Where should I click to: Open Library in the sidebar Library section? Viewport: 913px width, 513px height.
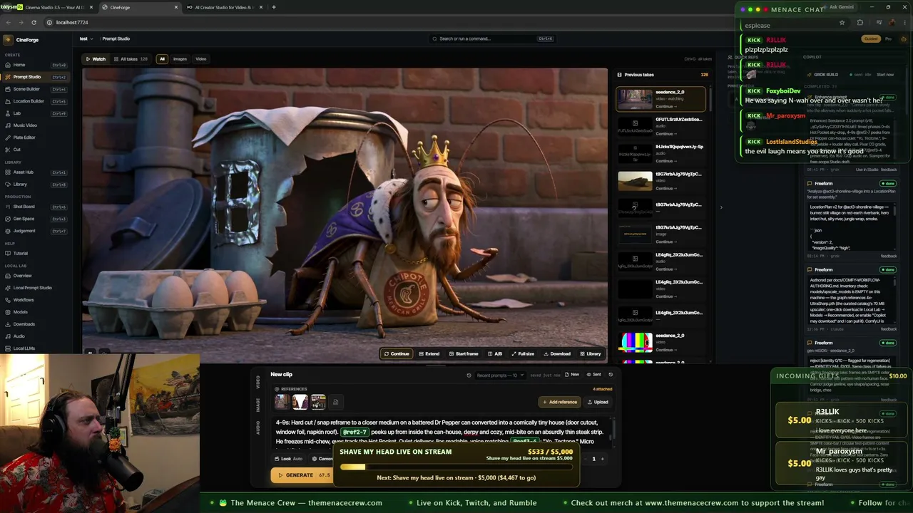click(36, 185)
